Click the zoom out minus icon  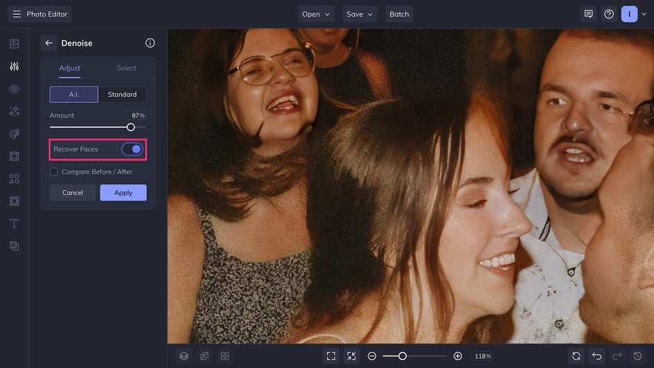click(x=372, y=356)
